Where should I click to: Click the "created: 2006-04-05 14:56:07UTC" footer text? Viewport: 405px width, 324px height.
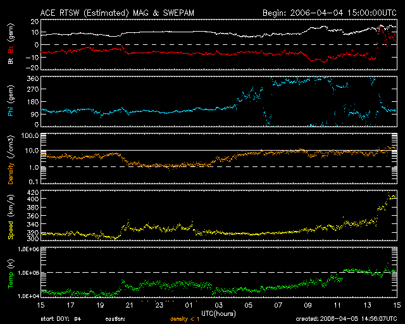tap(346, 319)
